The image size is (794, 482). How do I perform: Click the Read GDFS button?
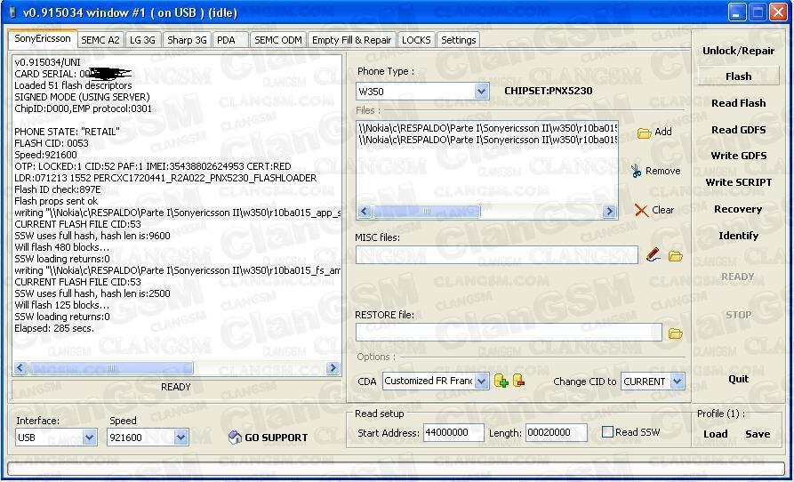(x=738, y=130)
